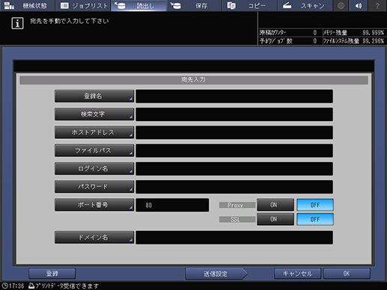387x290 pixels.
Task: Click the 予約ジョブ数 reserved jobs row
Action: click(290, 41)
